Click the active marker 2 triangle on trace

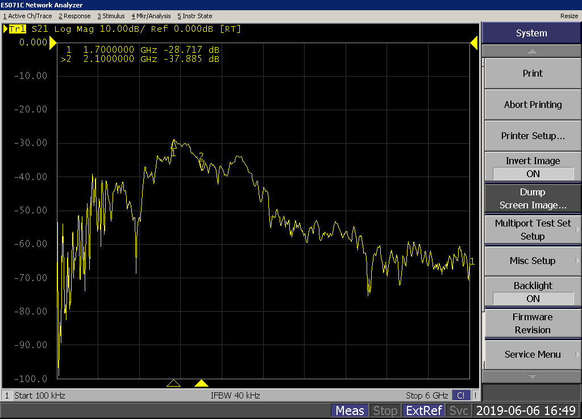[x=201, y=165]
